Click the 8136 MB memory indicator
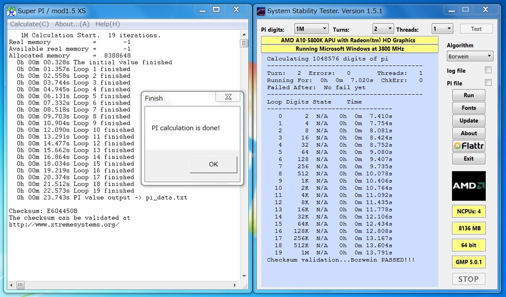The height and width of the screenshot is (297, 506). [x=468, y=228]
